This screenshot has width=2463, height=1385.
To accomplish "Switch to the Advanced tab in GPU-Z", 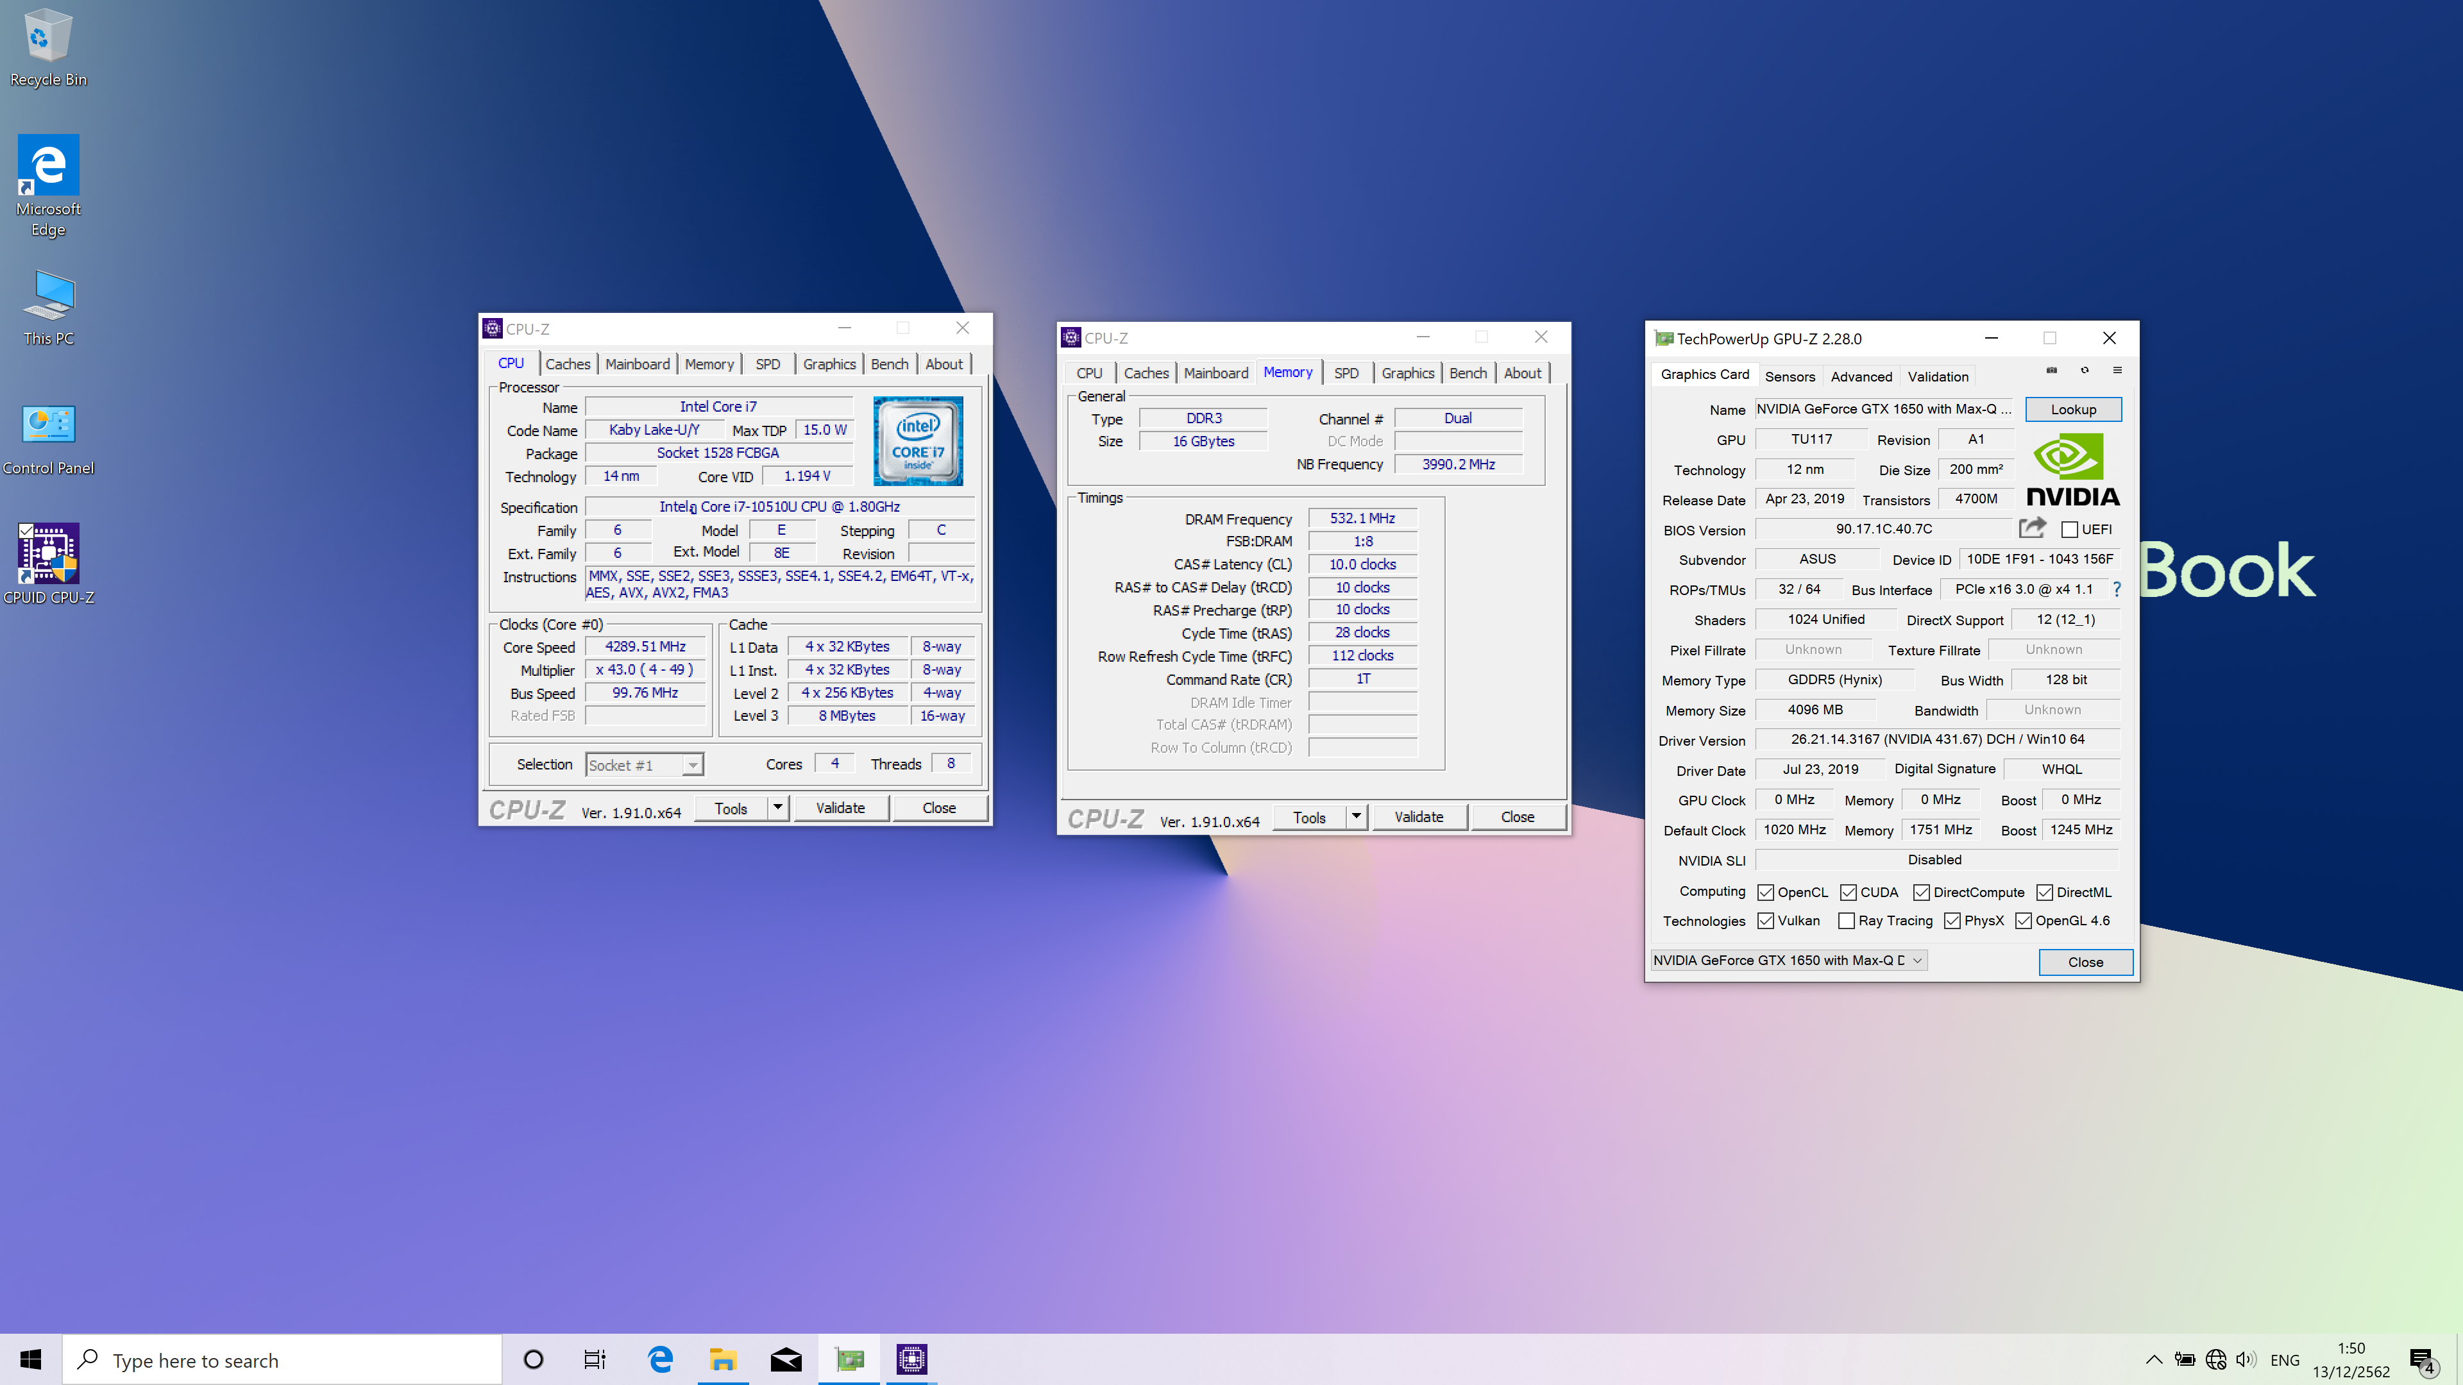I will click(x=1861, y=376).
